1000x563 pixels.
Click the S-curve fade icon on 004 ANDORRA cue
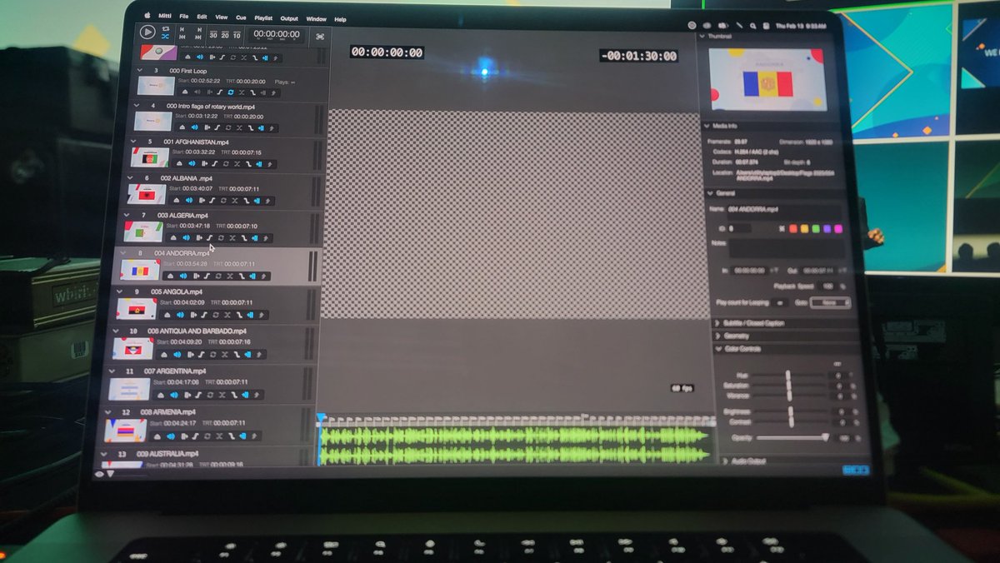click(207, 276)
